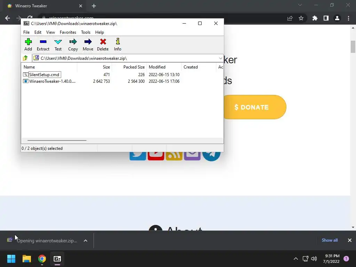Screen dimensions: 356x267
Task: Open the Twitter social icon on webpage
Action: pos(138,156)
